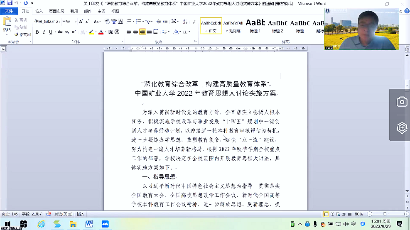Viewport: 410px width, 230px height.
Task: Apply italic formatting
Action: click(x=44, y=32)
